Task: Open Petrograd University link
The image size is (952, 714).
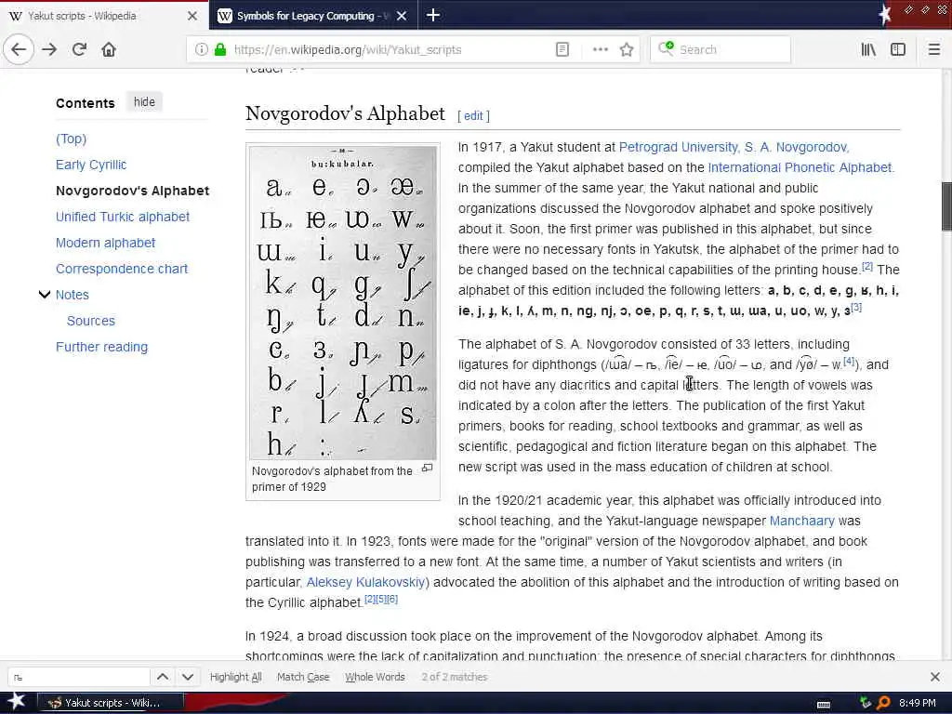Action: point(678,147)
